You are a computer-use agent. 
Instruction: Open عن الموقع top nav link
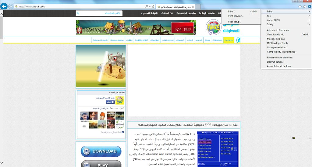pos(167,13)
